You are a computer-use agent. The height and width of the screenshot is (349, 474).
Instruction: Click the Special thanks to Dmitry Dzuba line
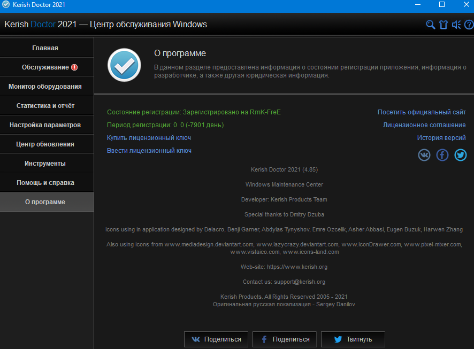[284, 215]
